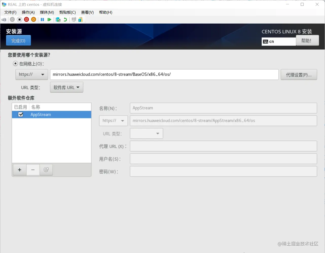Viewport: 325px width, 253px height.
Task: Click the Ctrl+Alt+Delete toolbar icon
Action: click(x=4, y=20)
